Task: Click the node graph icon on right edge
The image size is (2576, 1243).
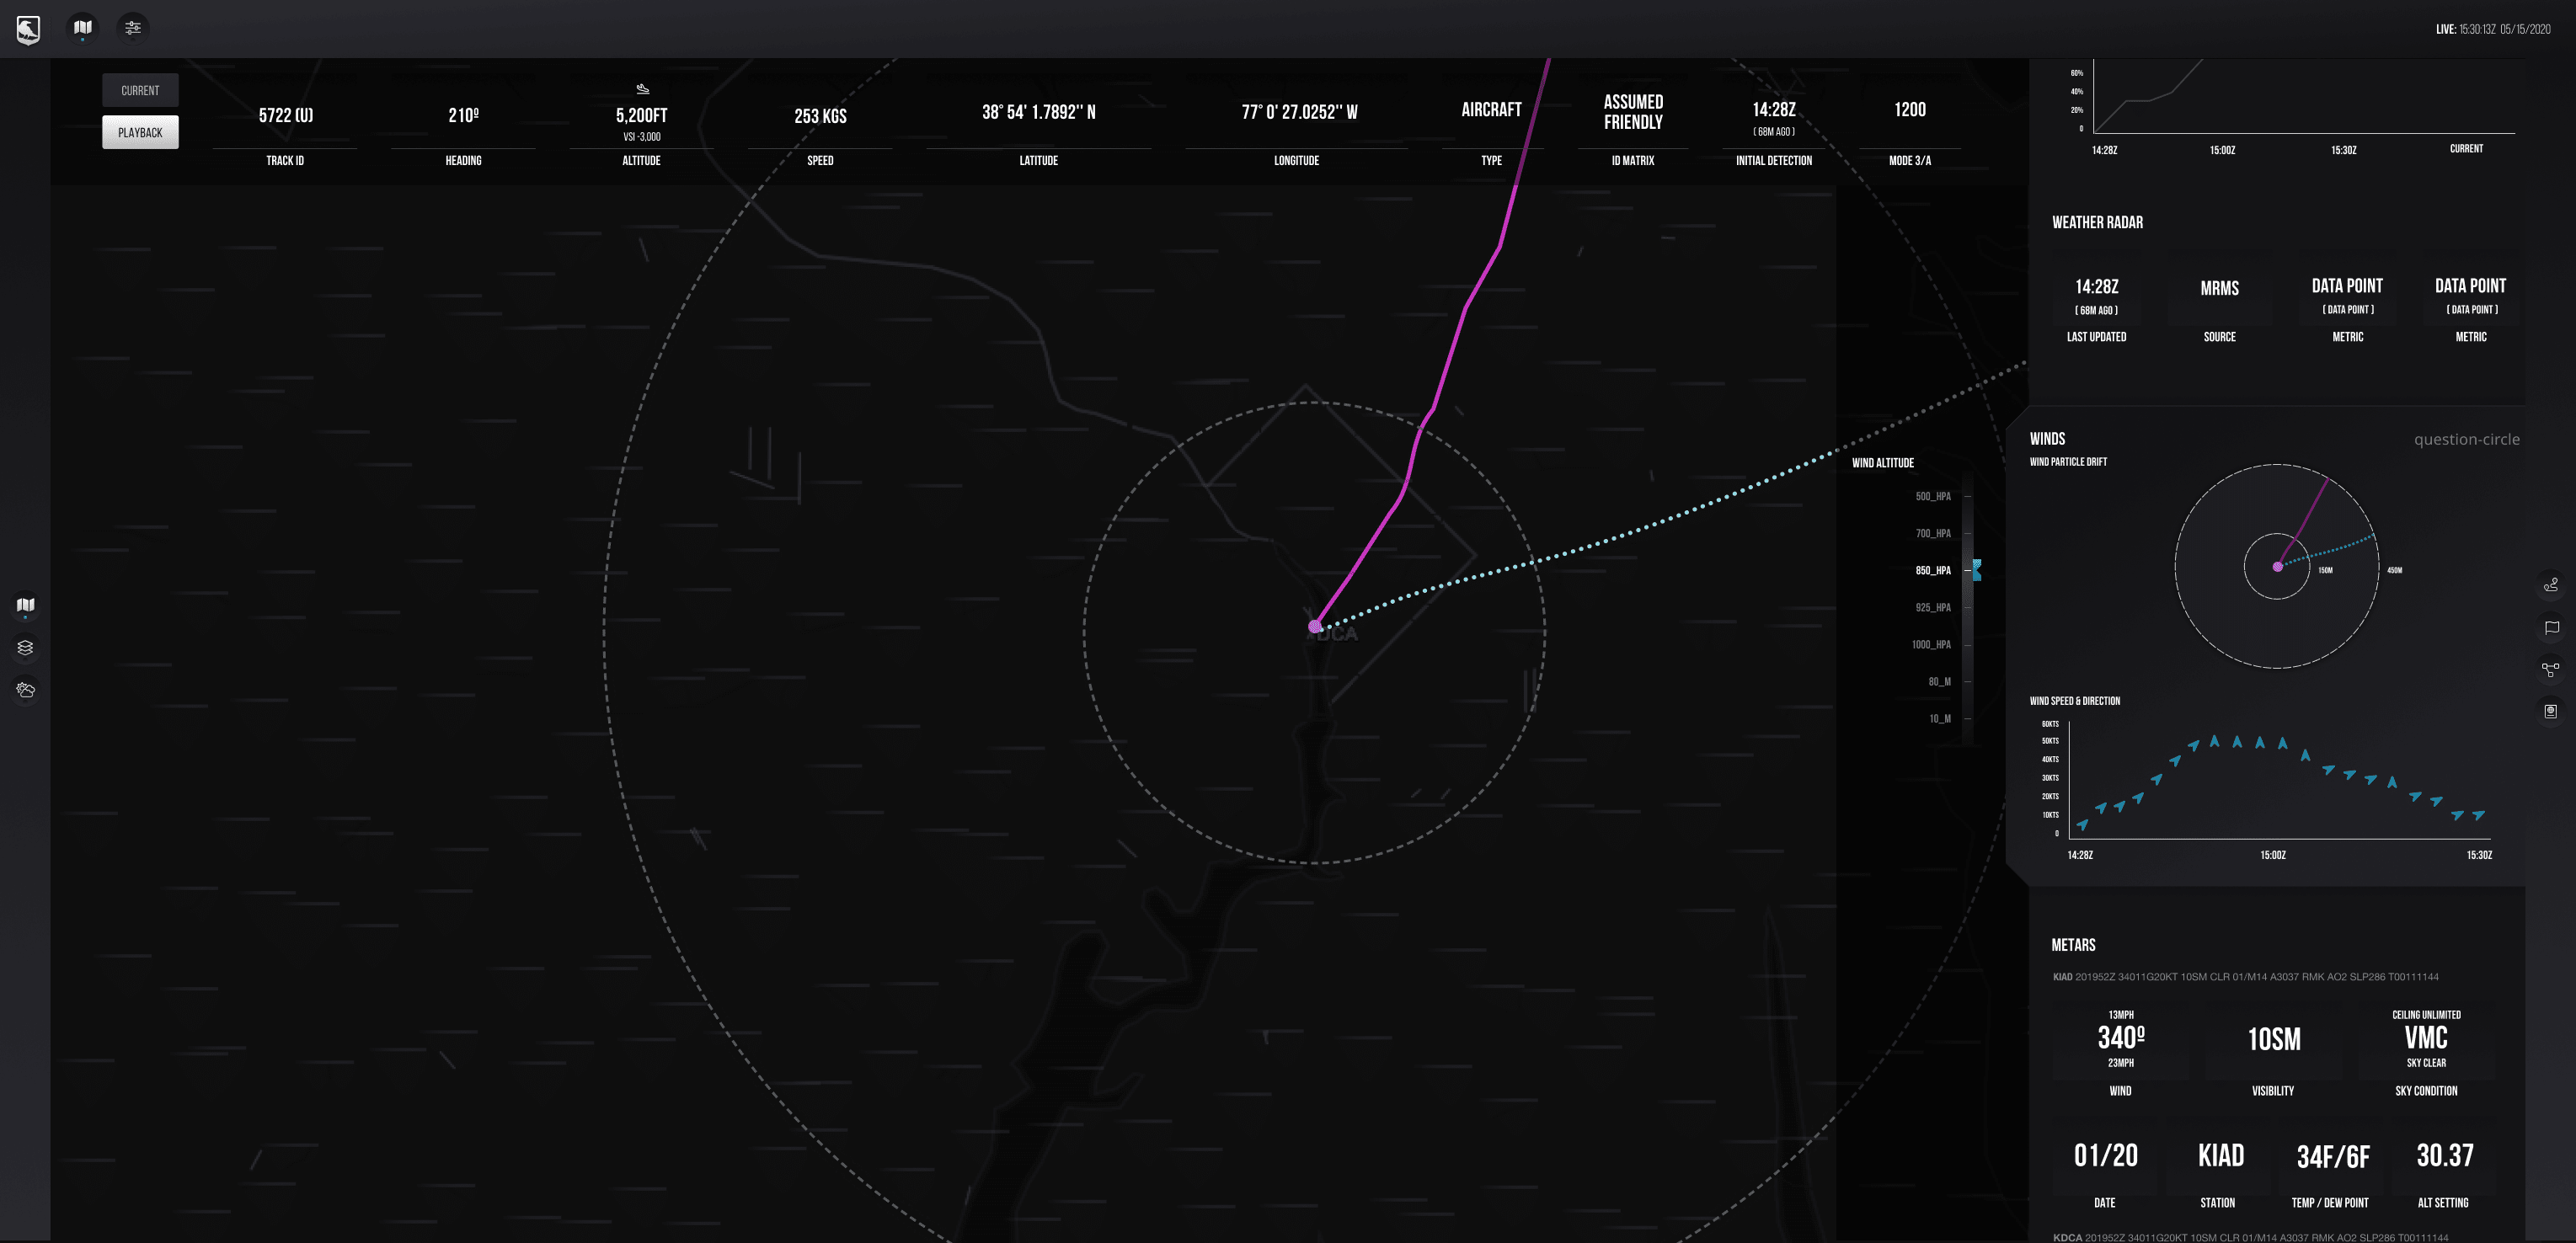Action: point(2551,669)
